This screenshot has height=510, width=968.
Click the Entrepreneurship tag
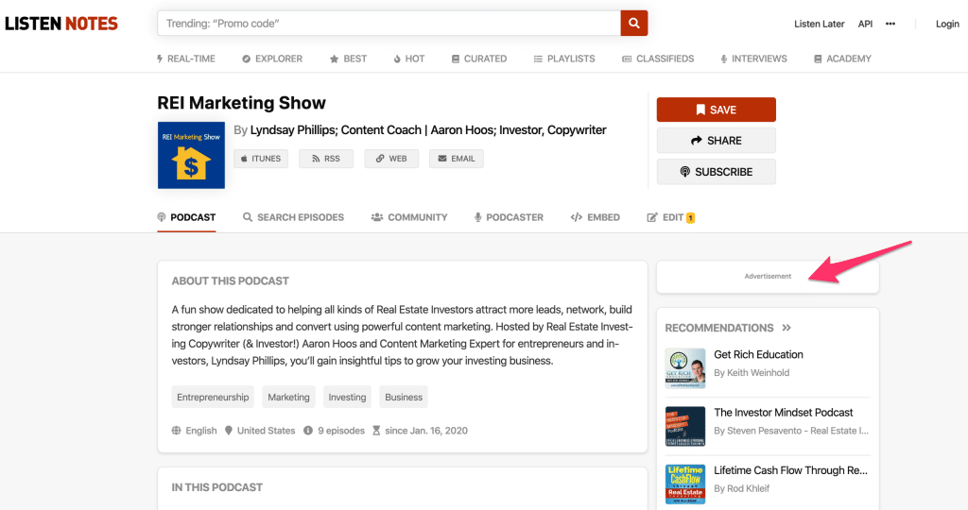tap(213, 398)
